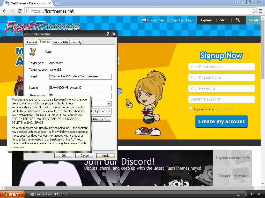Click the browser back arrow
Screen dimensions: 265x198
point(5,11)
